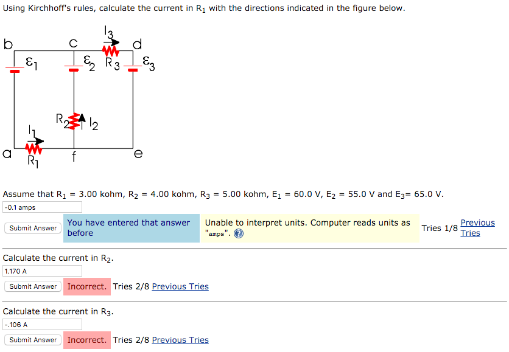Open Previous Tries for the R2 answer
509x352 pixels.
tap(180, 286)
